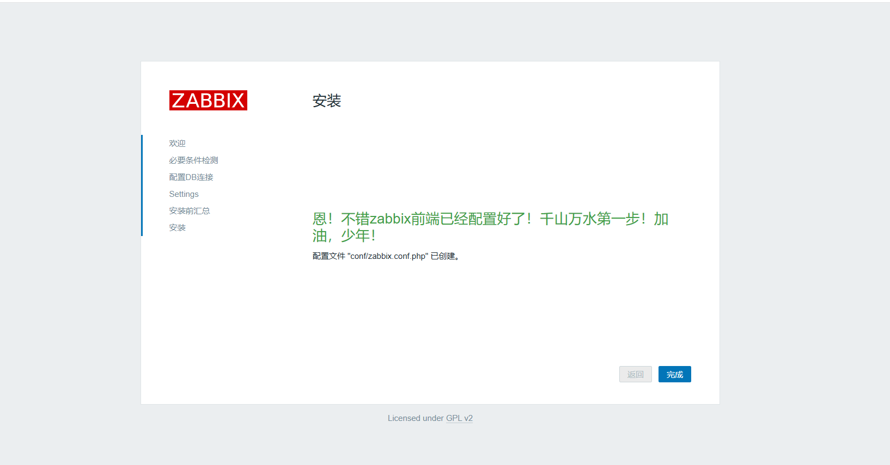Click the word zabbix in the green message
The height and width of the screenshot is (465, 890).
click(x=390, y=219)
